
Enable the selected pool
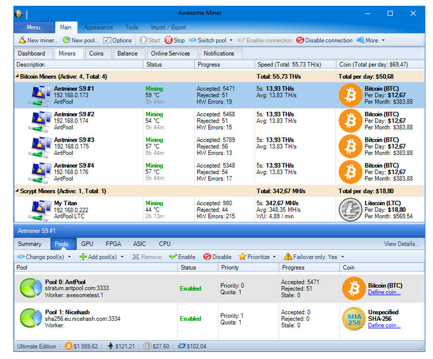[182, 257]
